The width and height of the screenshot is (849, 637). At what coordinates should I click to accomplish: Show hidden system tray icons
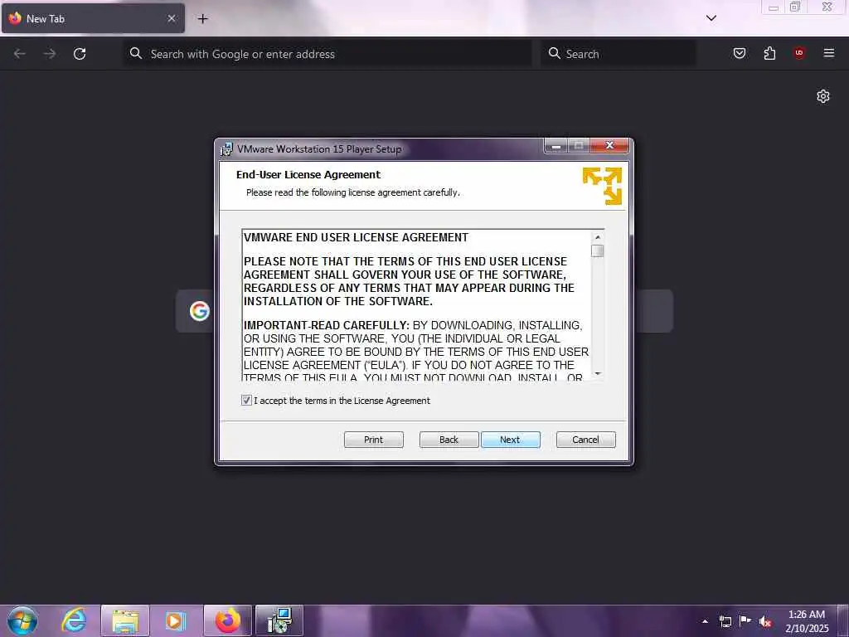(705, 621)
